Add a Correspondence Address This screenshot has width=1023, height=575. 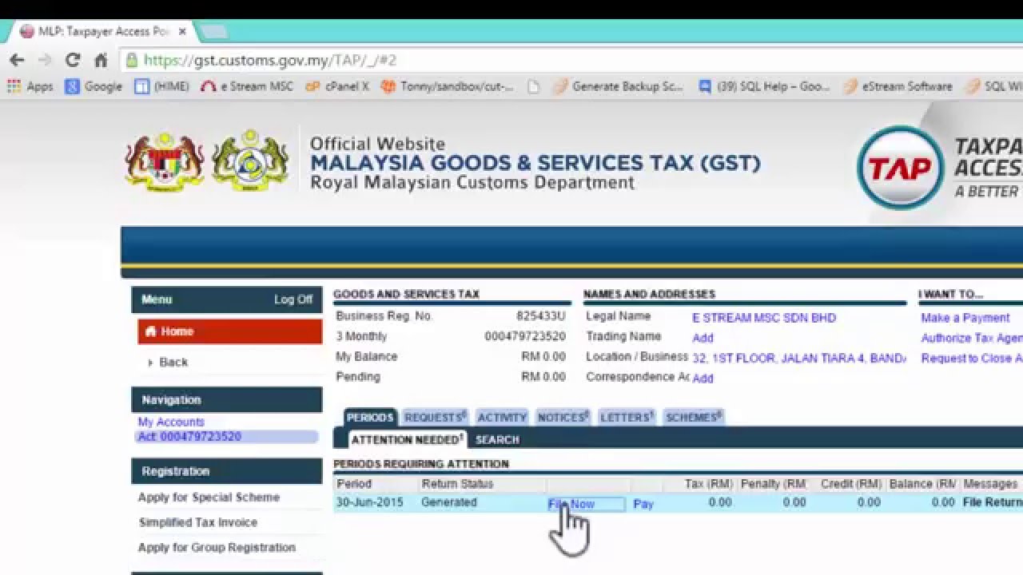(x=703, y=379)
